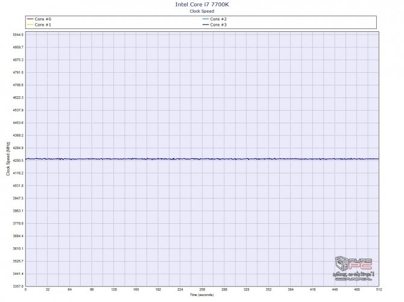Click the red Core #0 legend line swatch
Screen dimensions: 404x302
coord(30,19)
